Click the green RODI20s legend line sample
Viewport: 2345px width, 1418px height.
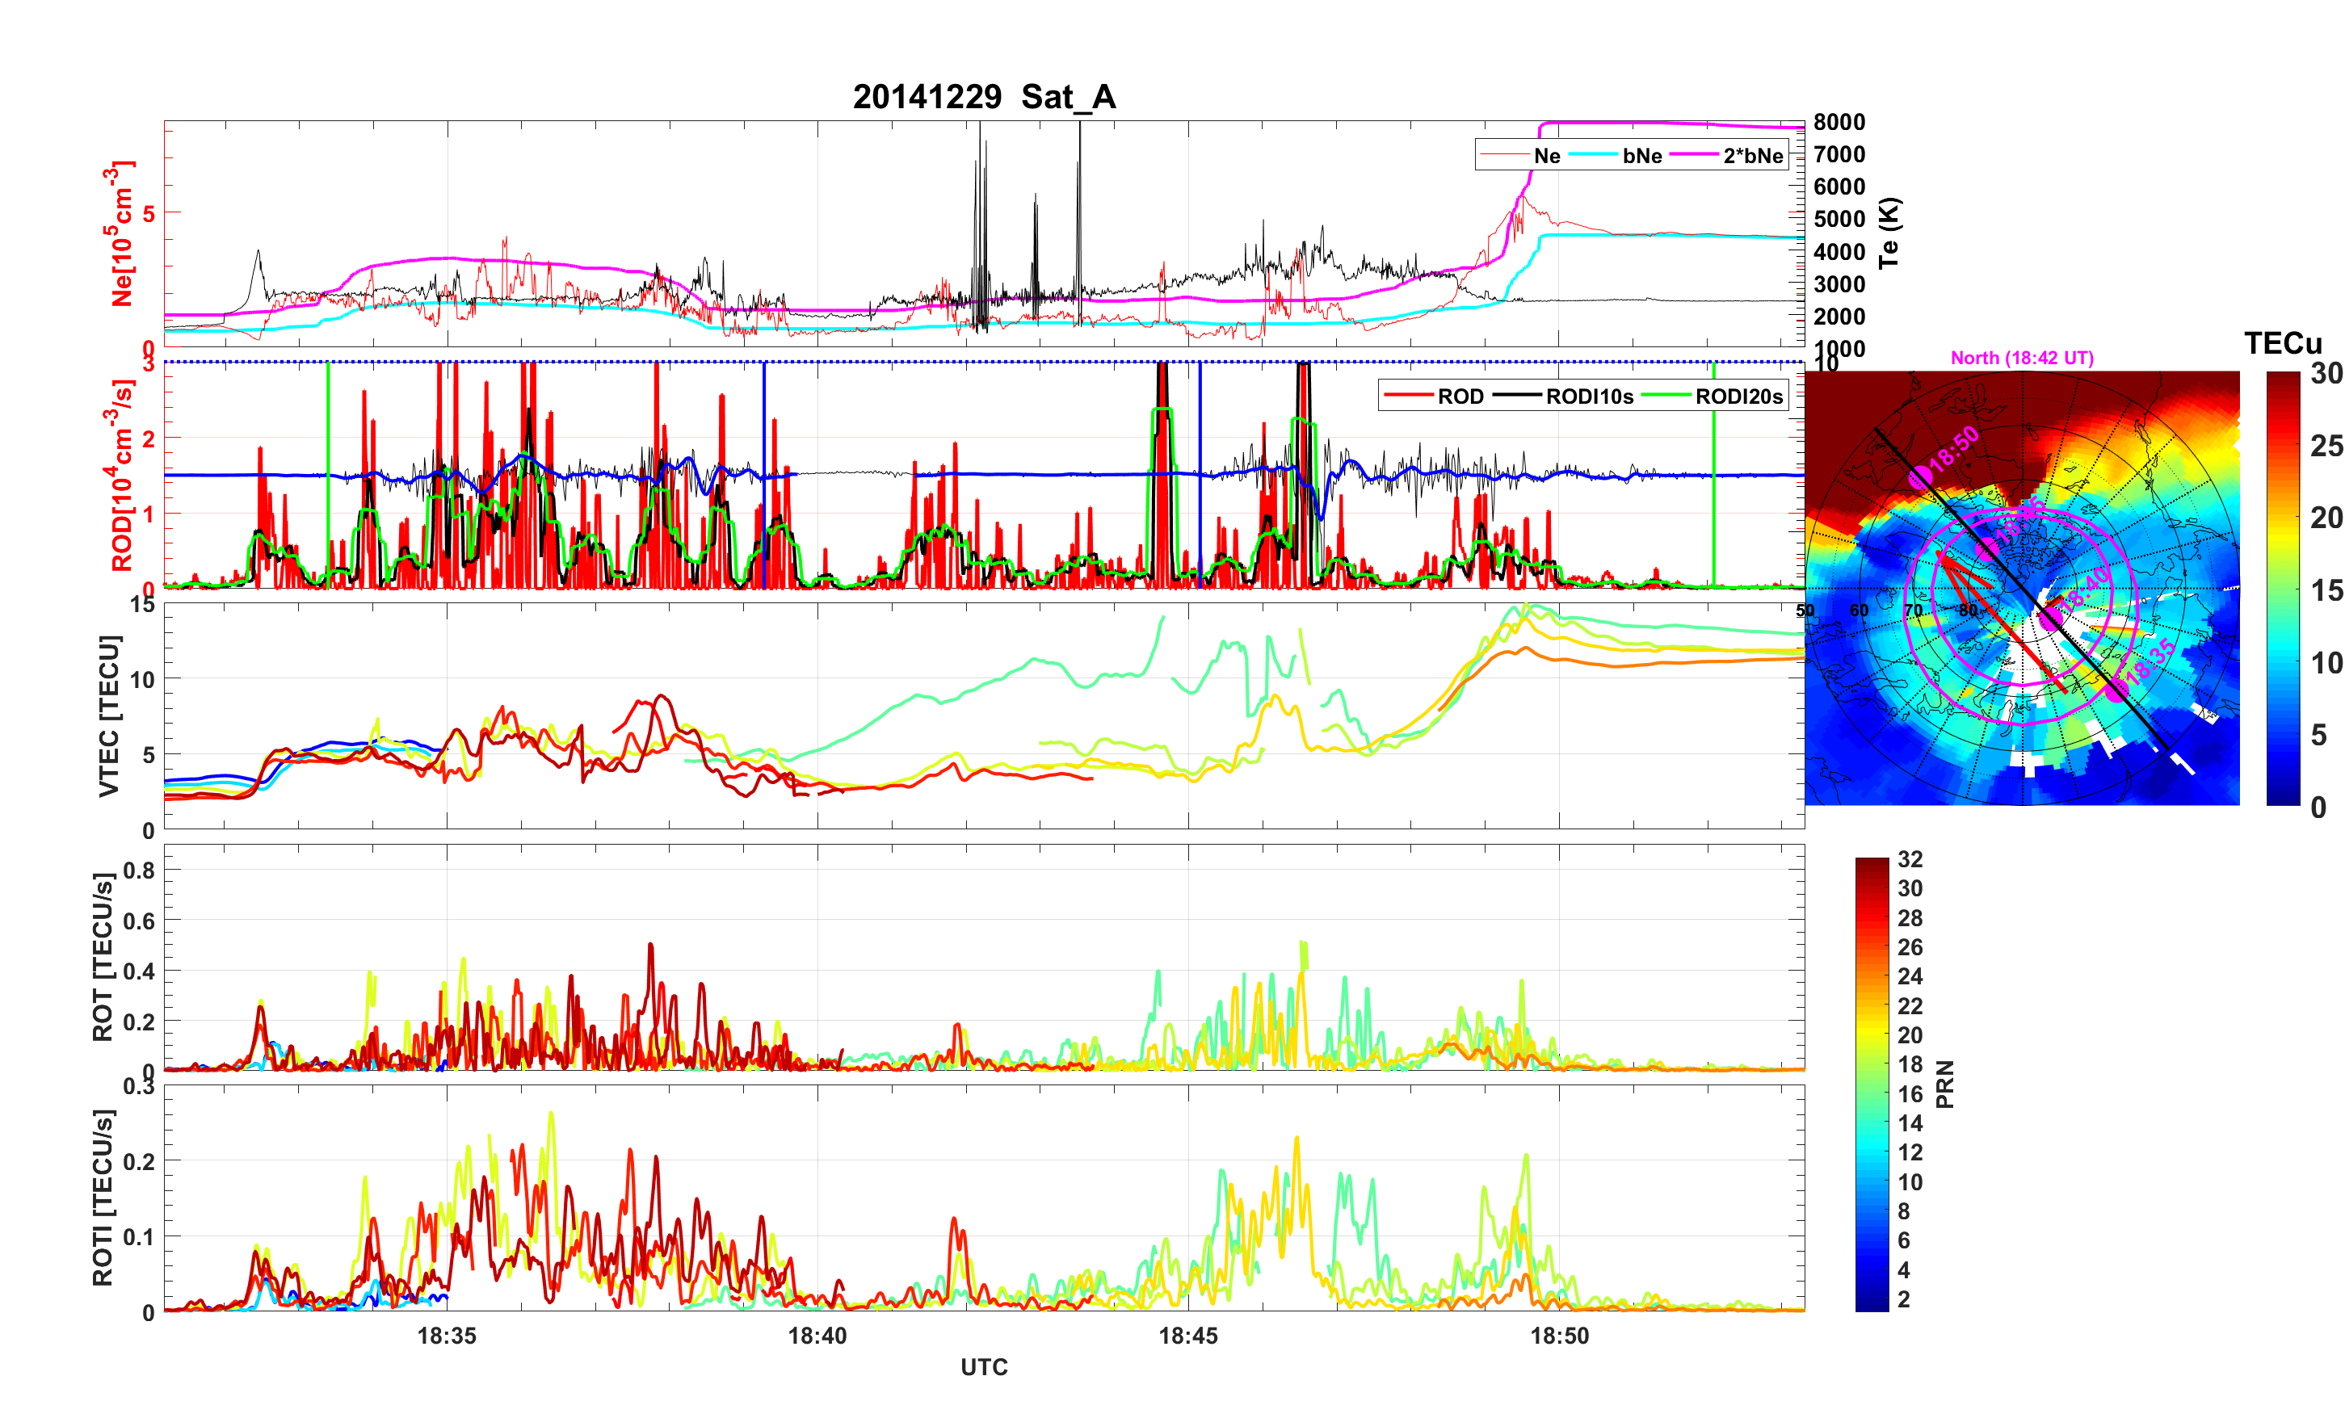[x=1666, y=396]
